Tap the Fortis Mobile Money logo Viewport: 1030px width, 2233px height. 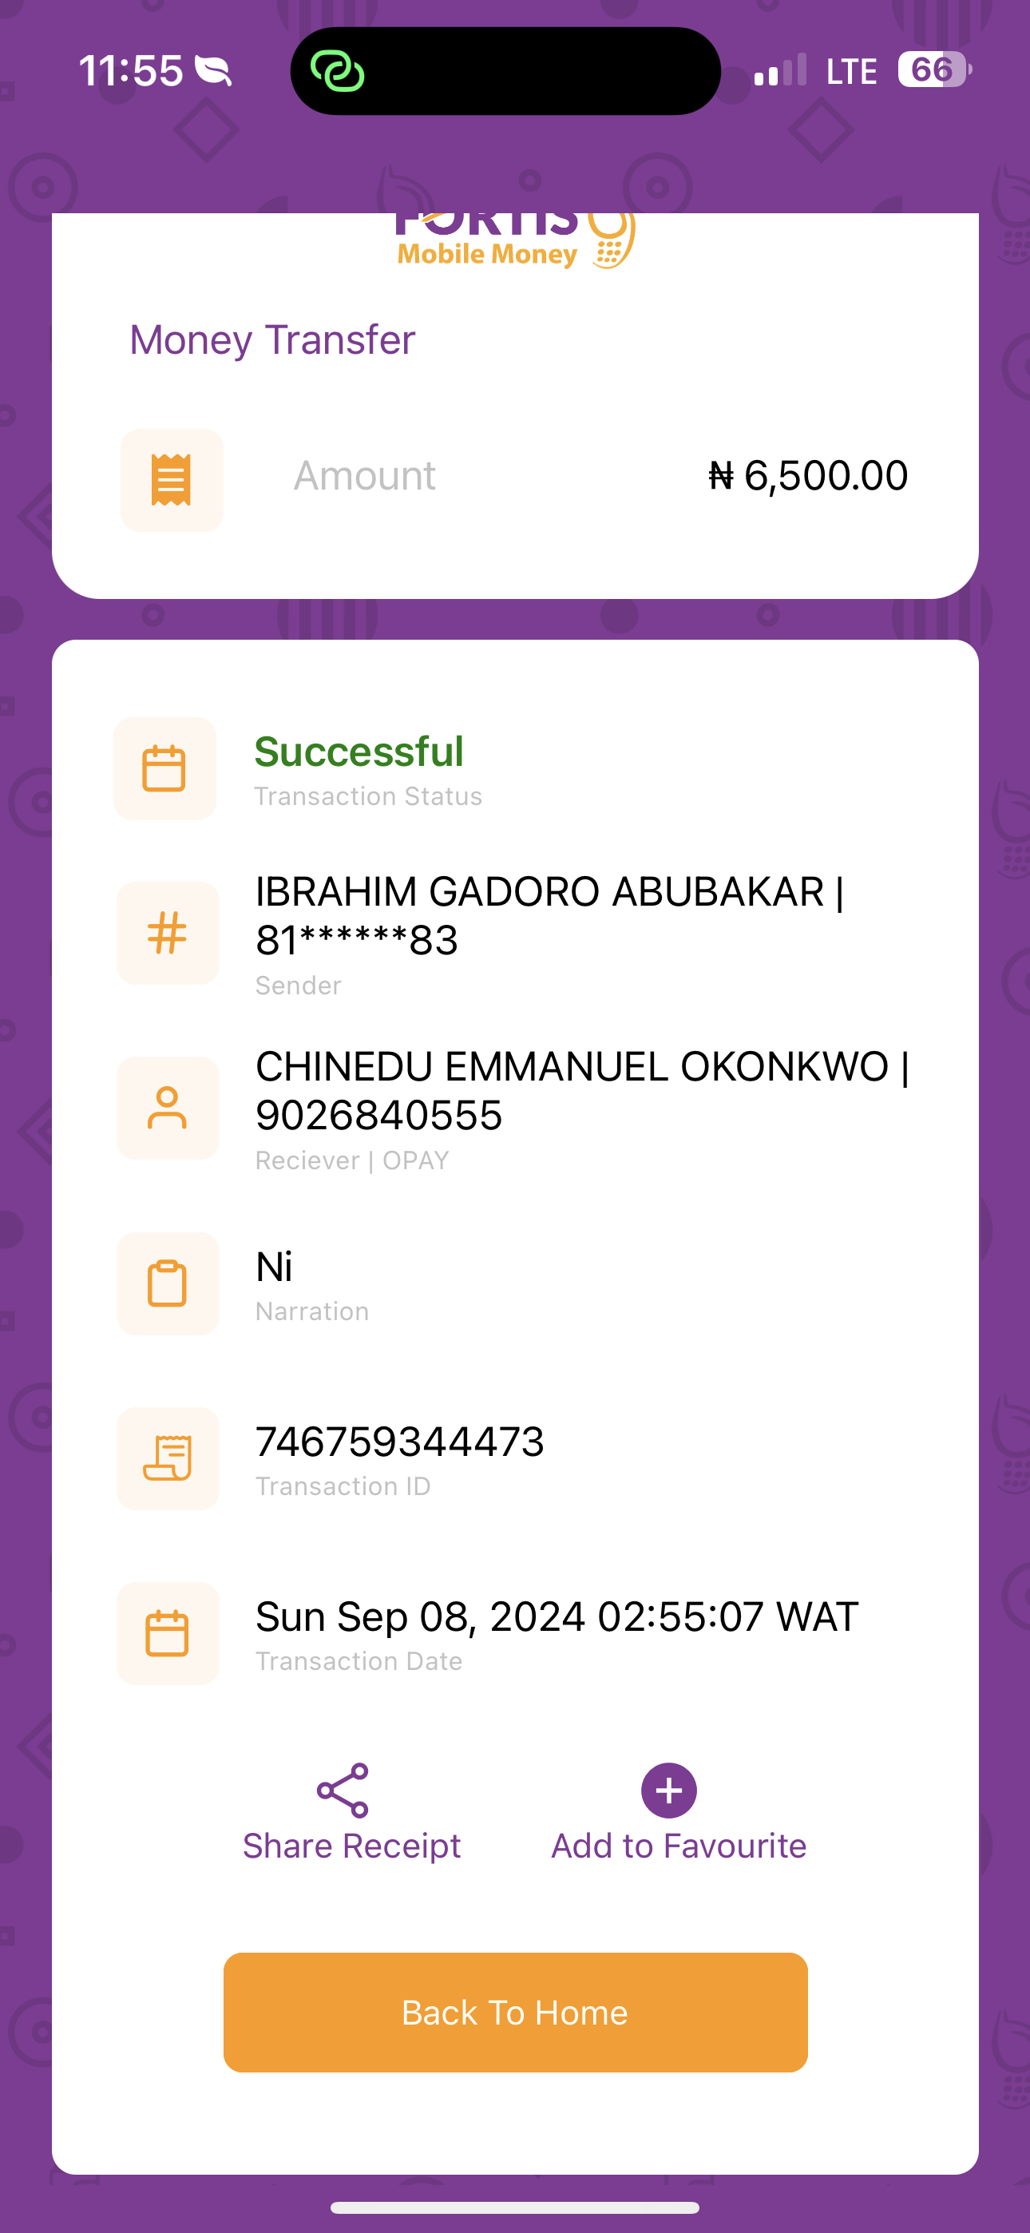tap(515, 241)
